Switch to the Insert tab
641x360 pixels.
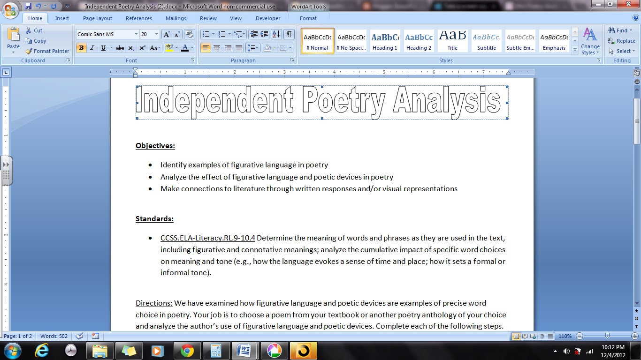(x=62, y=18)
